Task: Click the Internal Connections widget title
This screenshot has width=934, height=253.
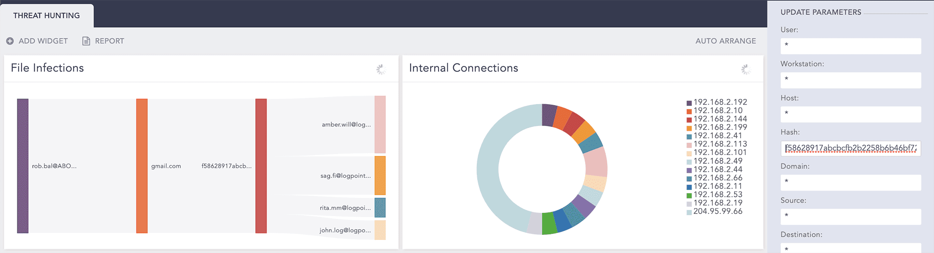Action: (x=463, y=68)
